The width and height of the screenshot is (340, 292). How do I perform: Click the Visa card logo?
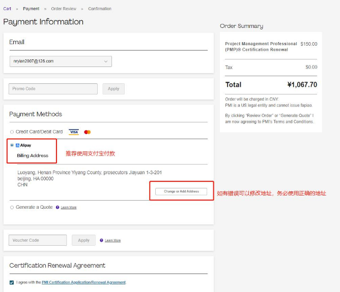coord(74,132)
